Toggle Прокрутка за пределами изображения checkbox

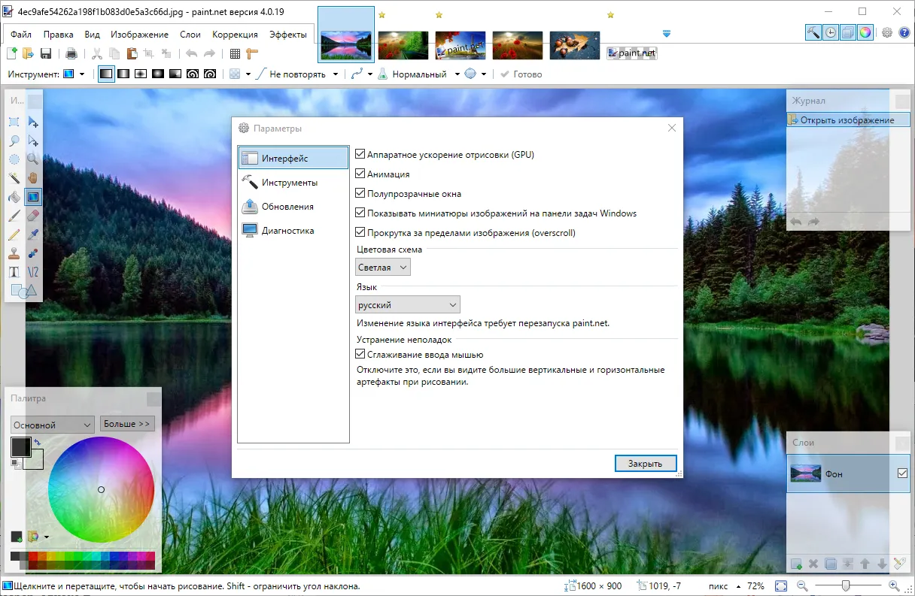click(360, 233)
